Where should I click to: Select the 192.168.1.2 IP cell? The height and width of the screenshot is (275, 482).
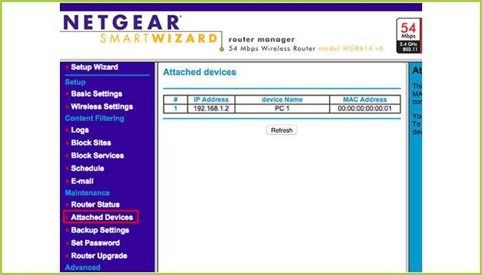click(x=211, y=109)
